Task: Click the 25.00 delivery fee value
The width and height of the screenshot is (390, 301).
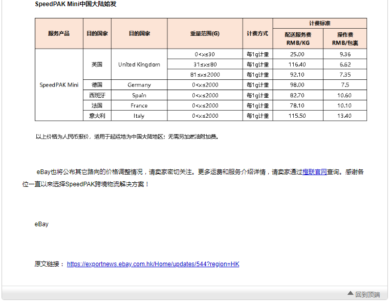Action: coord(297,54)
